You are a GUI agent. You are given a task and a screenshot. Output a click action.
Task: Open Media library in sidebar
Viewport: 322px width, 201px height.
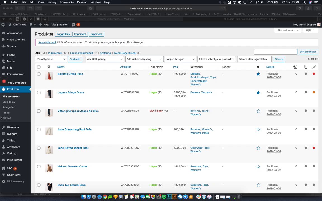[x=11, y=61]
